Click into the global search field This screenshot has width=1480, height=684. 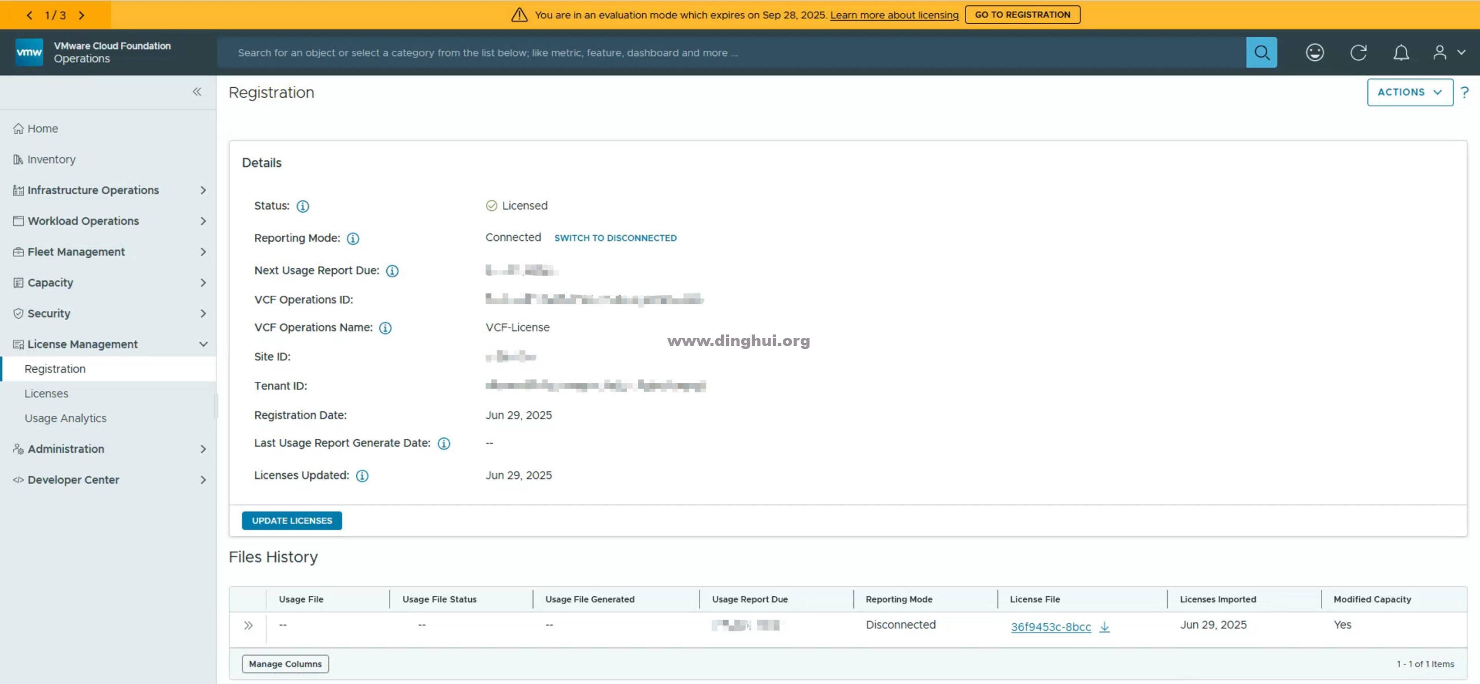731,53
